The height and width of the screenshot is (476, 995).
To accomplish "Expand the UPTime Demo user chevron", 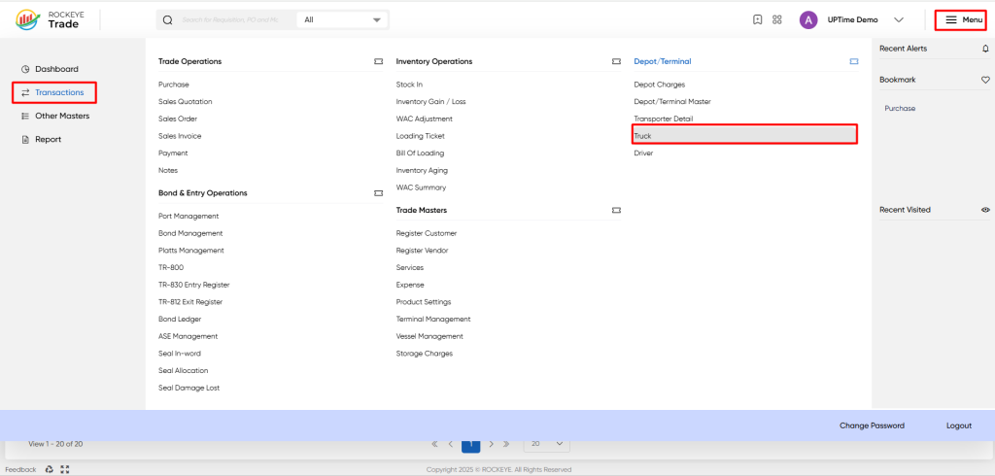I will [899, 19].
